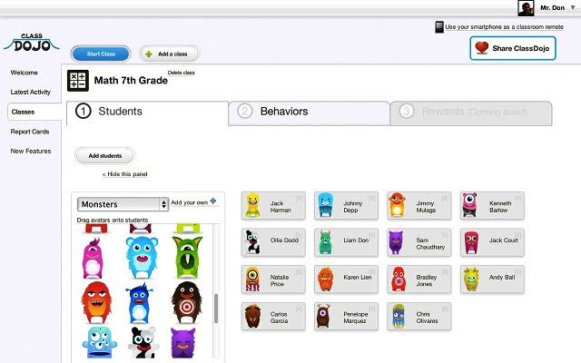Click the avatar list scrollbar handle

coord(216,309)
